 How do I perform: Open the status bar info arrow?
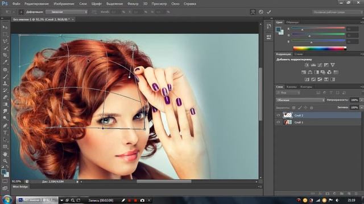[77, 182]
